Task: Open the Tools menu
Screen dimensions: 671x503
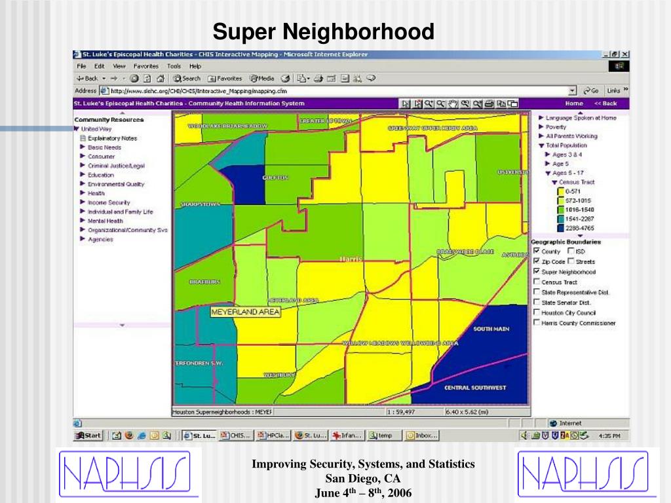Action: click(x=174, y=66)
